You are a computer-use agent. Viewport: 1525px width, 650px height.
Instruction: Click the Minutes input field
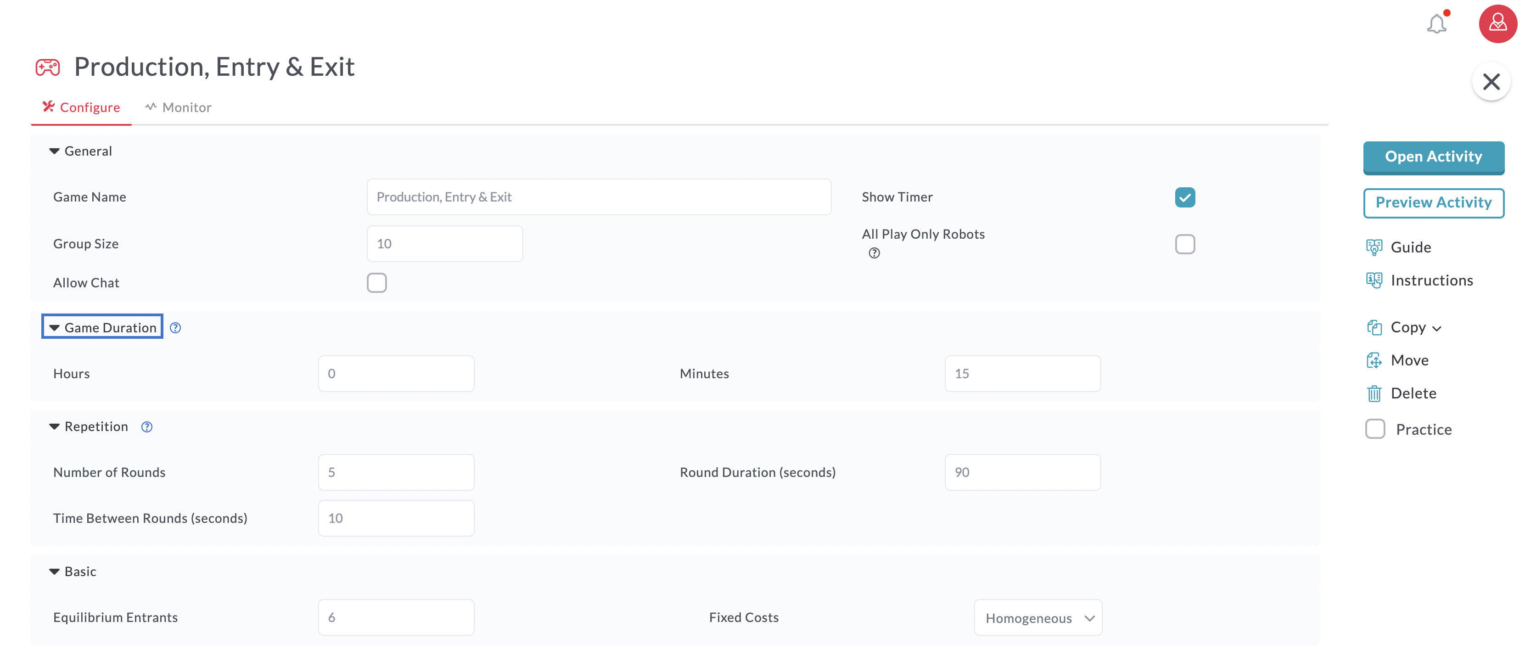click(x=1022, y=374)
